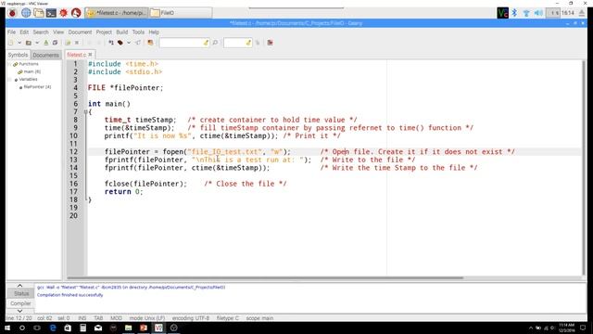The width and height of the screenshot is (593, 334).
Task: Close the current file via toolbar icon
Action: click(x=77, y=43)
